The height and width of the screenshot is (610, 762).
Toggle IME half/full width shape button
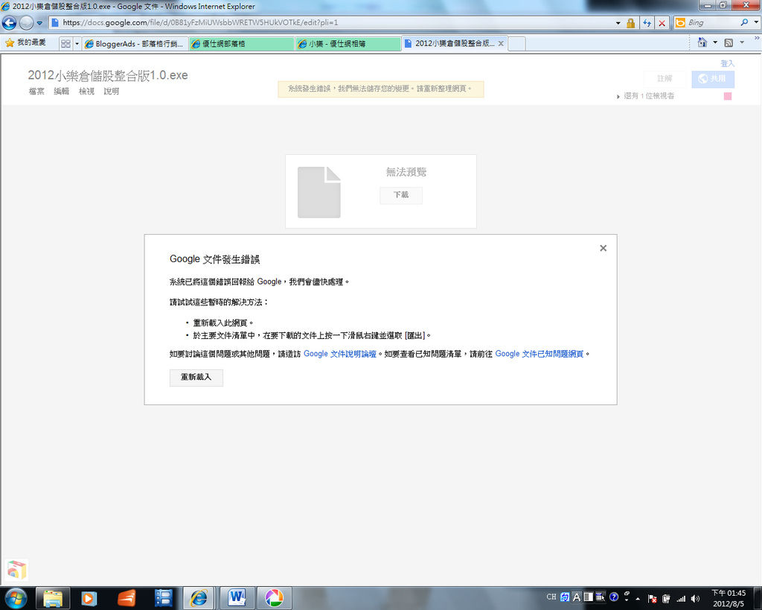(589, 597)
